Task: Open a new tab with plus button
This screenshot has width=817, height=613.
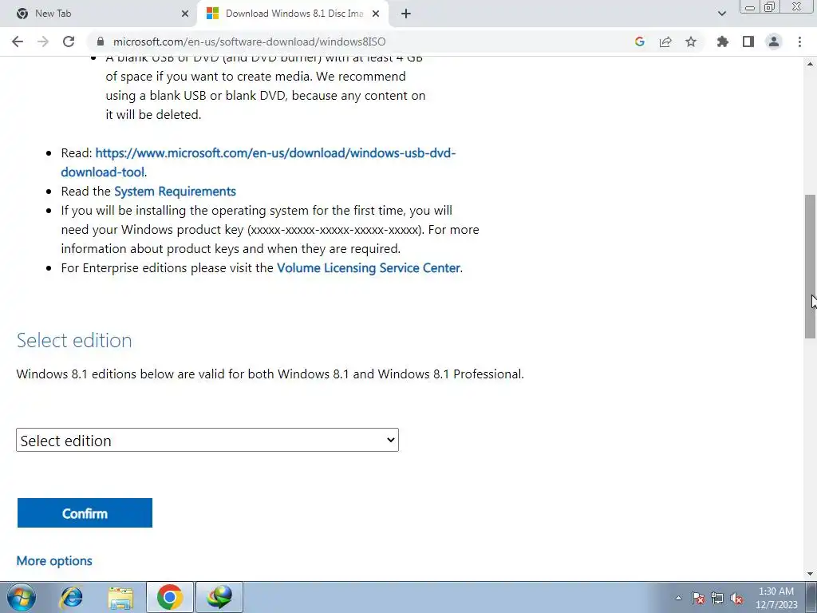Action: point(406,14)
